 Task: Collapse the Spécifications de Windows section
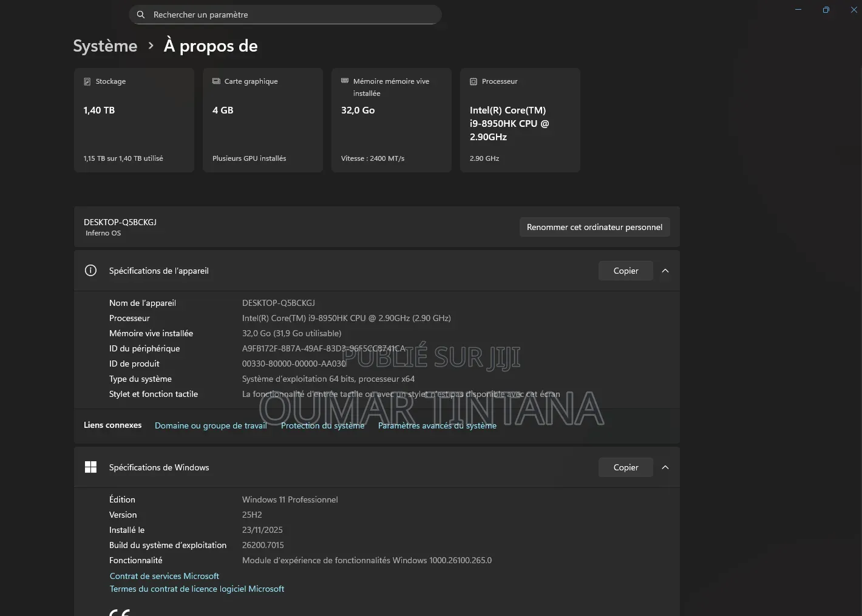665,467
